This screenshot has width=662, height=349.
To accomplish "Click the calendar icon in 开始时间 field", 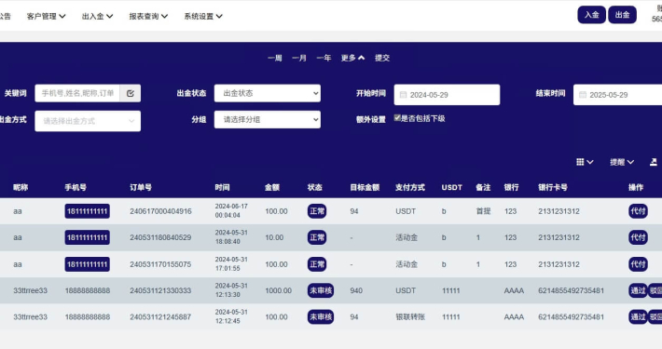I will click(403, 95).
